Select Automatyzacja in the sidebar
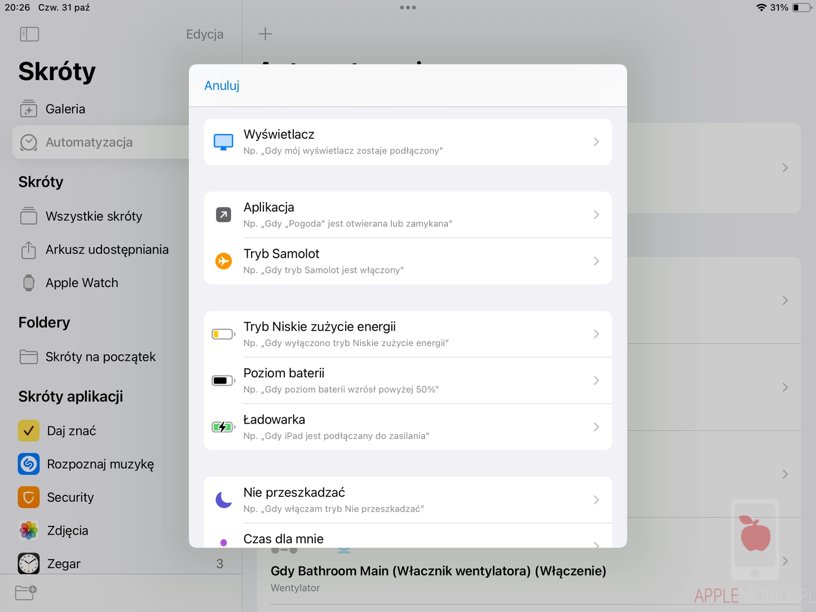This screenshot has height=612, width=816. point(89,142)
